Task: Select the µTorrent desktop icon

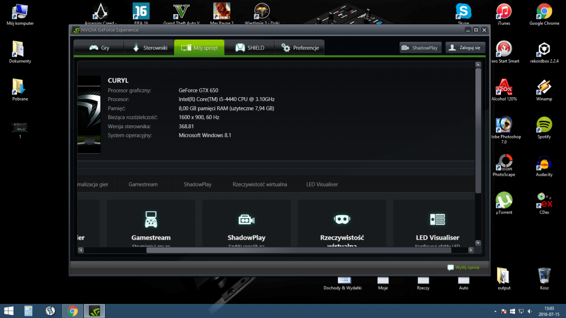Action: coord(504,203)
